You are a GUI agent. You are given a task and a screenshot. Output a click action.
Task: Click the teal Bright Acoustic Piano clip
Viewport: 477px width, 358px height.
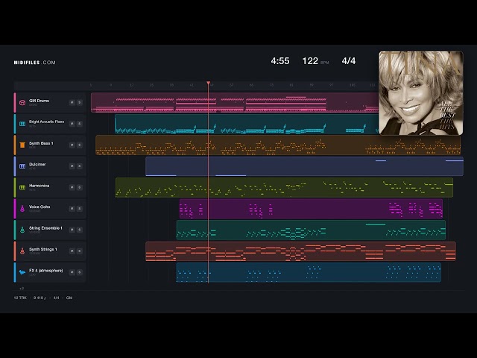click(x=247, y=124)
